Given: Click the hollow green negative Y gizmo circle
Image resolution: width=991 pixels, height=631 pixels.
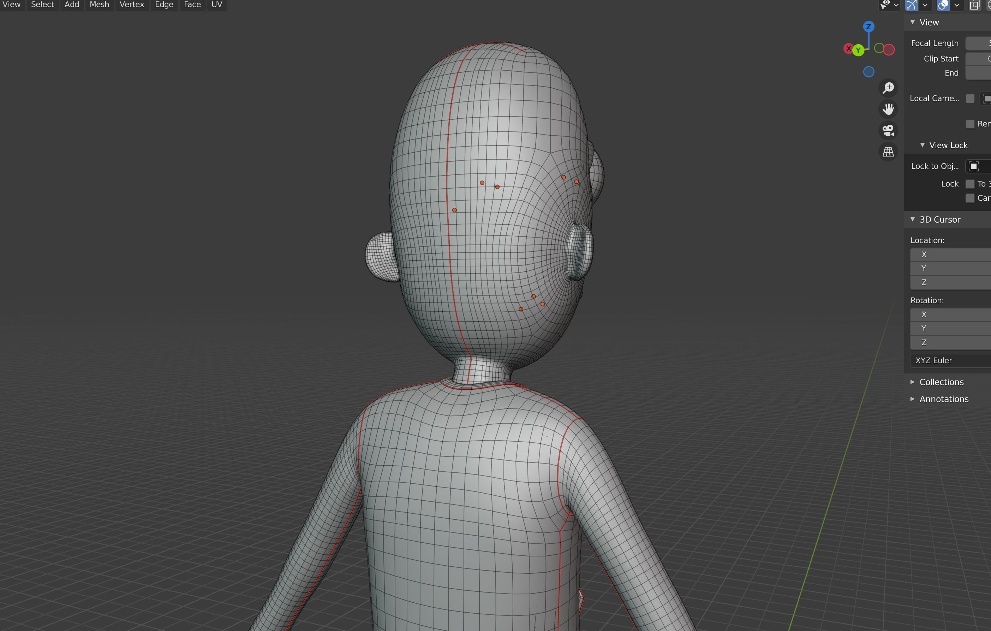Looking at the screenshot, I should (x=879, y=49).
